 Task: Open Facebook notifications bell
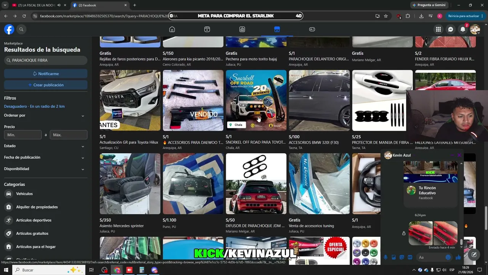click(x=463, y=29)
